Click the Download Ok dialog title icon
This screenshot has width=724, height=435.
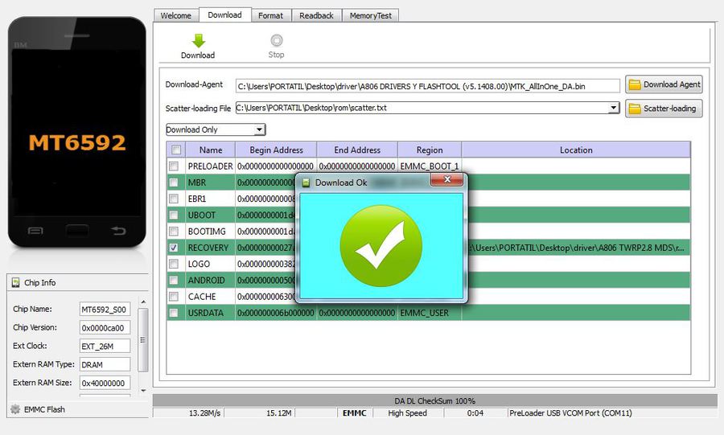[x=306, y=183]
